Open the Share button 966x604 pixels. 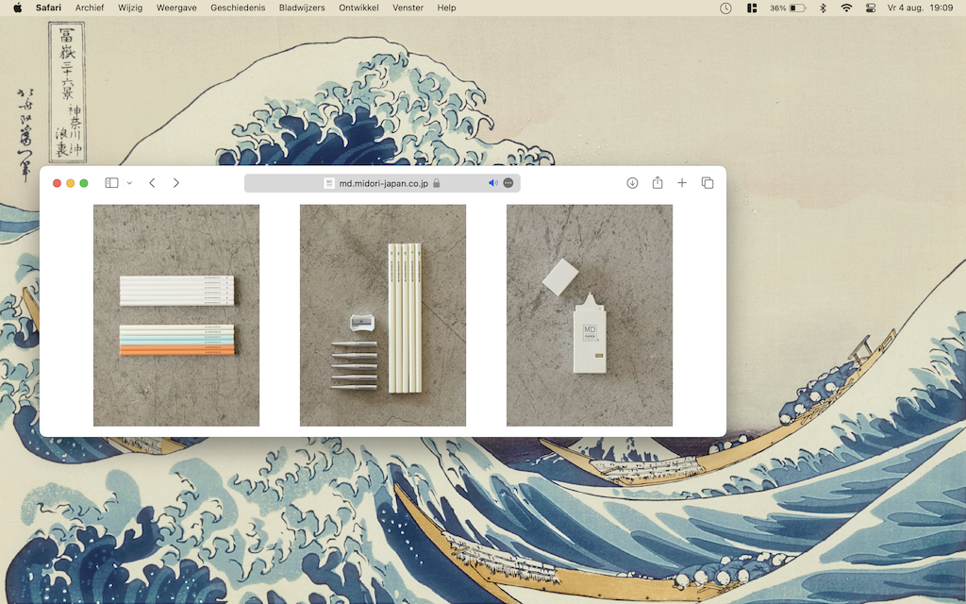pyautogui.click(x=658, y=182)
